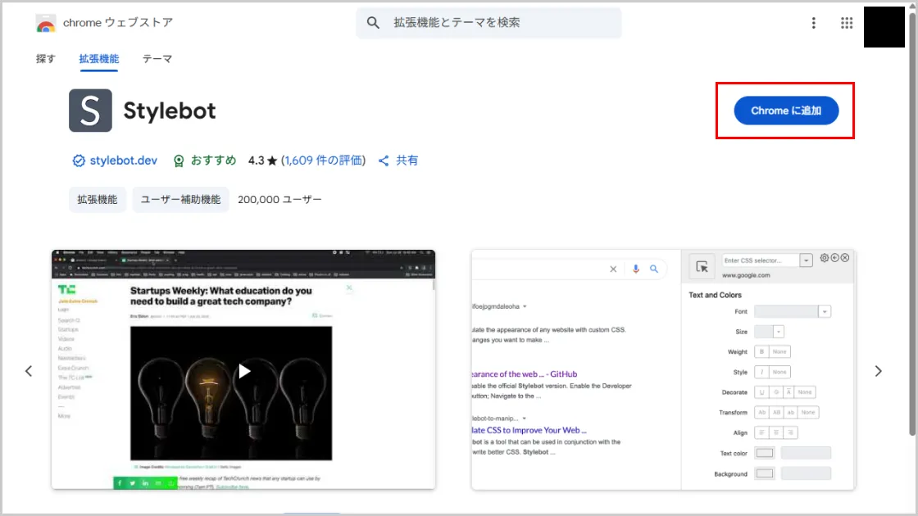Viewport: 918px width, 516px height.
Task: Expand the CSS selector dropdown arrow
Action: [807, 260]
